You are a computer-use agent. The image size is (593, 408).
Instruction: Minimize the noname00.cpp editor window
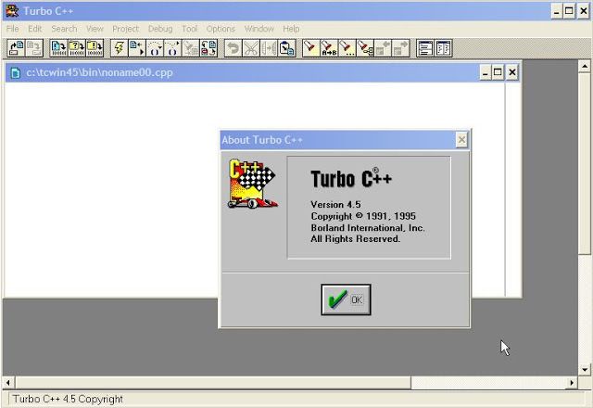(x=486, y=72)
